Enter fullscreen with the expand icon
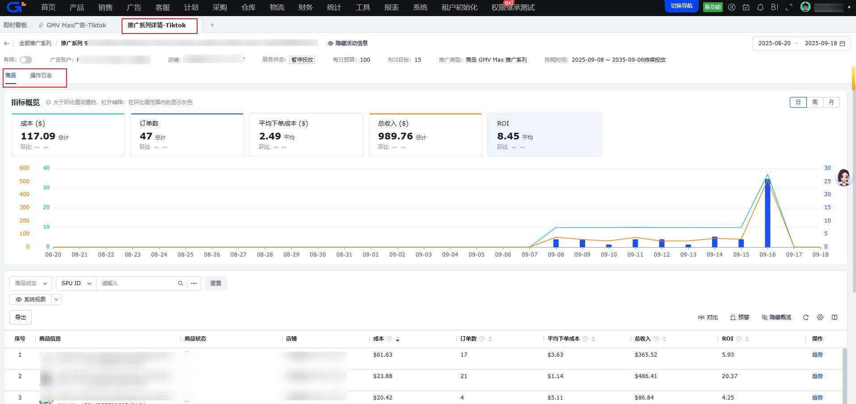 click(x=789, y=7)
